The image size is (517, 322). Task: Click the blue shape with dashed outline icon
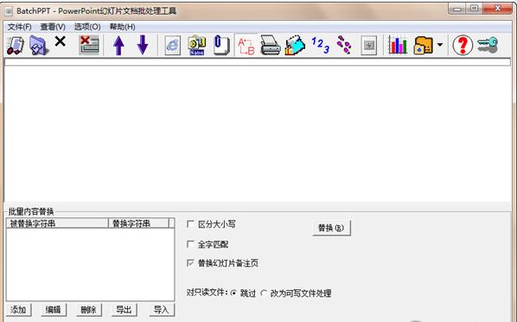295,45
